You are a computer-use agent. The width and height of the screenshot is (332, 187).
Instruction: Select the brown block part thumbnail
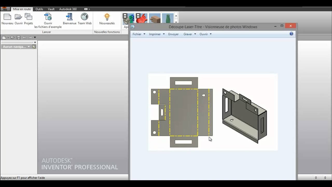155,19
